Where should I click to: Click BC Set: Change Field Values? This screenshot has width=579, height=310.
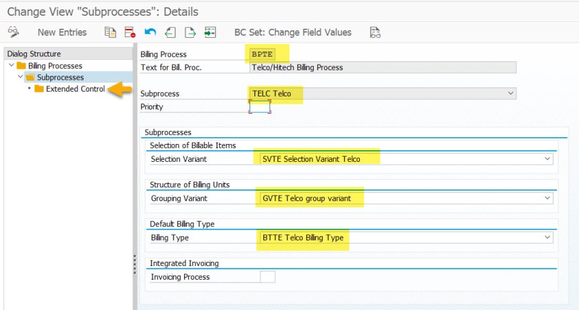point(292,32)
